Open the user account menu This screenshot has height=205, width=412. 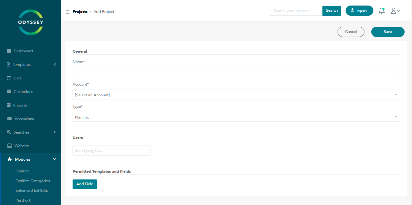point(395,11)
